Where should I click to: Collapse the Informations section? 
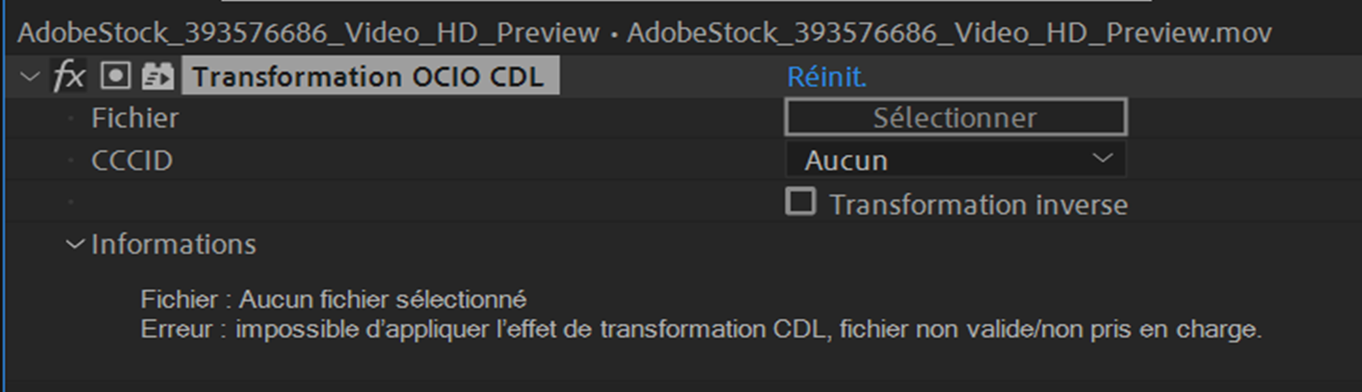click(x=74, y=245)
